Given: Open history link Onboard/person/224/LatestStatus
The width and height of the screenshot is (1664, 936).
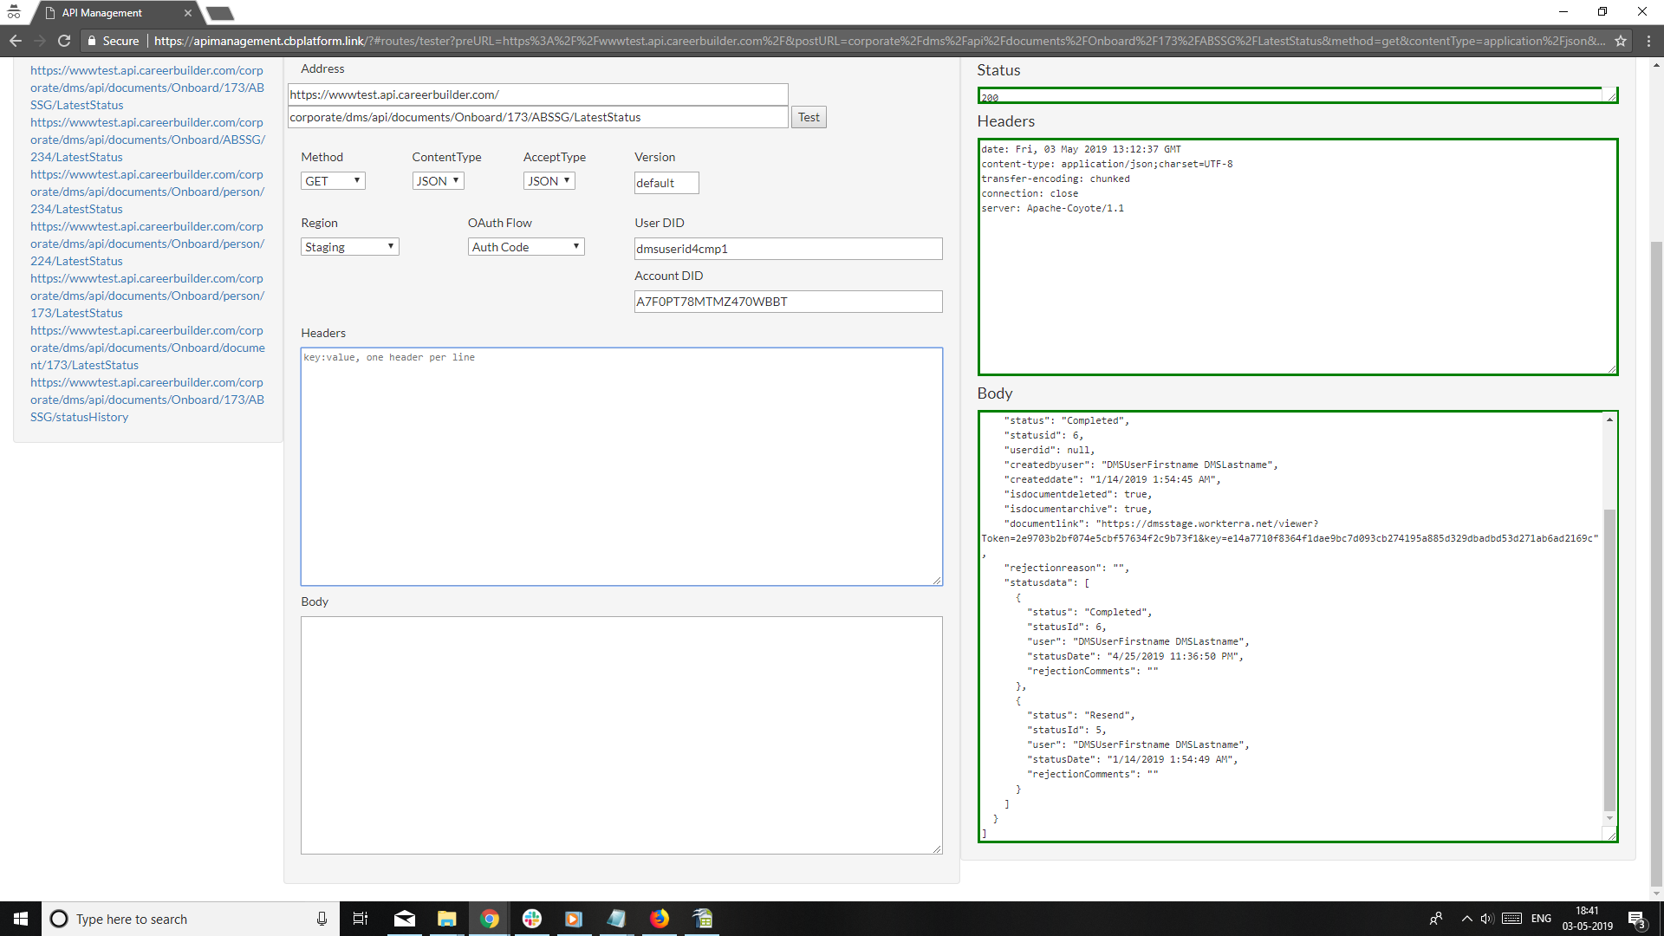Looking at the screenshot, I should [x=147, y=244].
